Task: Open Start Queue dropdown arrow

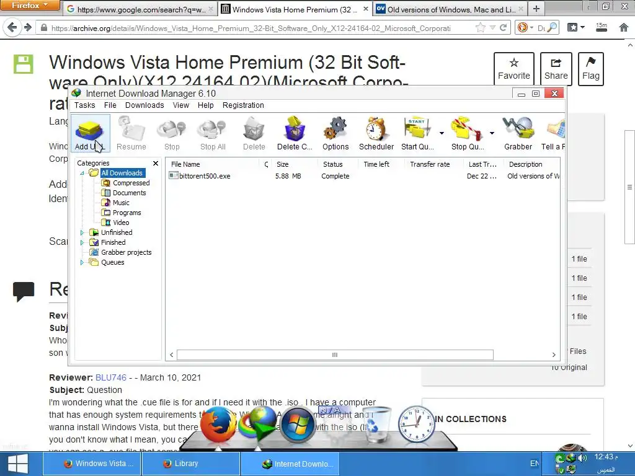Action: point(442,133)
